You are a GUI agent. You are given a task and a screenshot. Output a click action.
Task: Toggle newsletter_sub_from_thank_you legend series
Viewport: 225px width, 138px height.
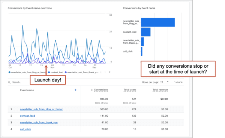(82, 72)
